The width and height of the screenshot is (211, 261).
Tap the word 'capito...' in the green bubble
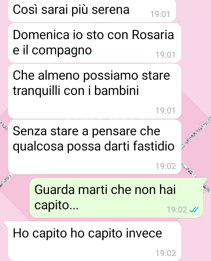point(57,205)
